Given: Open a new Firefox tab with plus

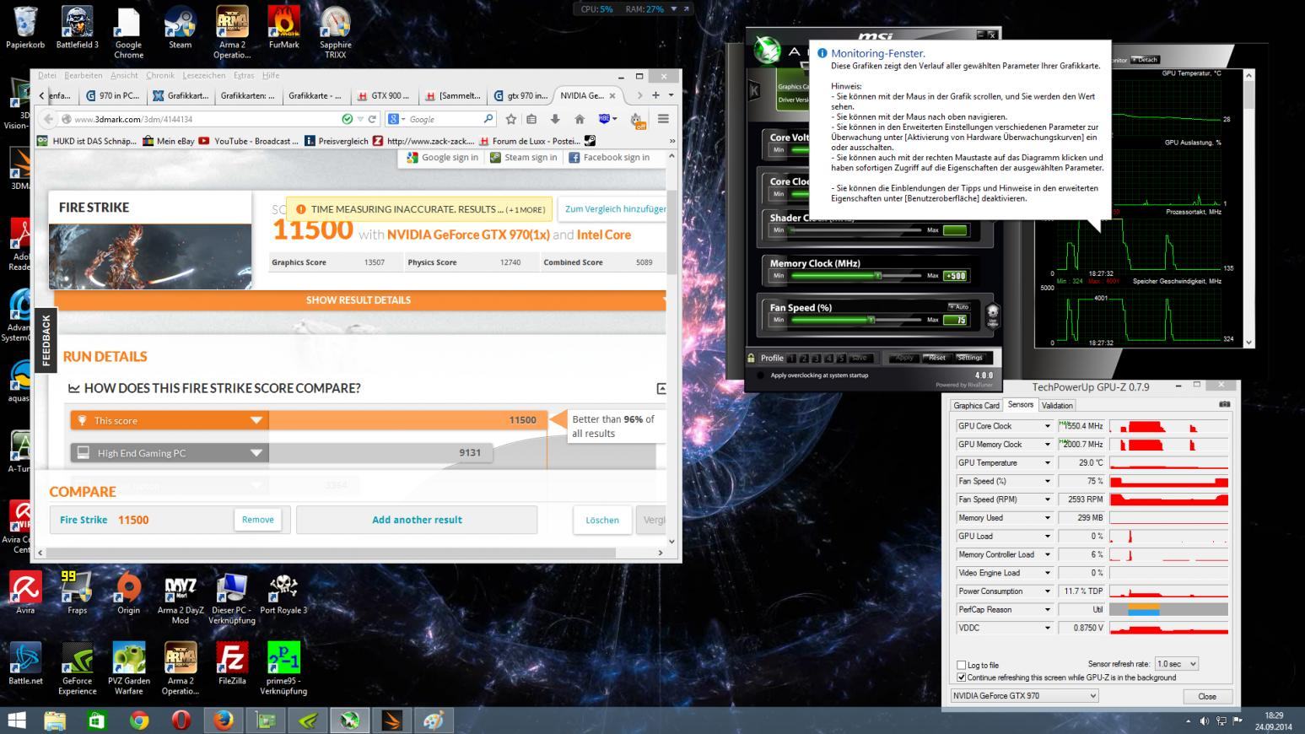Looking at the screenshot, I should click(x=655, y=95).
